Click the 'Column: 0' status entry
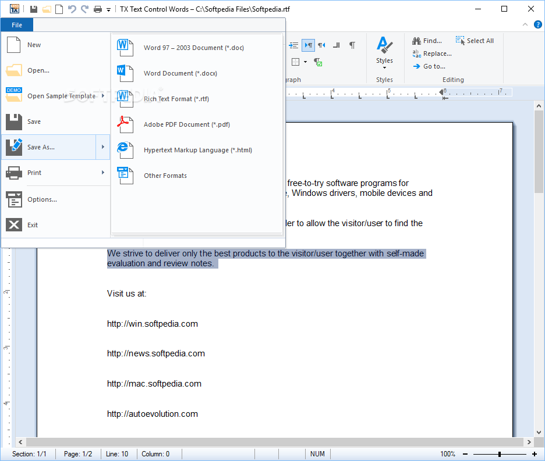Screen dimensions: 545x461 pyautogui.click(x=155, y=454)
